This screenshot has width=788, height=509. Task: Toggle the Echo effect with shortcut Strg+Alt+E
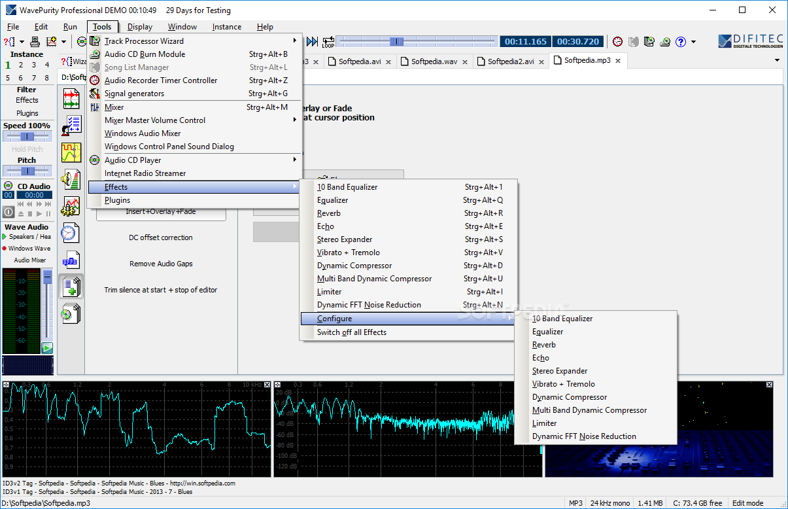pos(409,226)
